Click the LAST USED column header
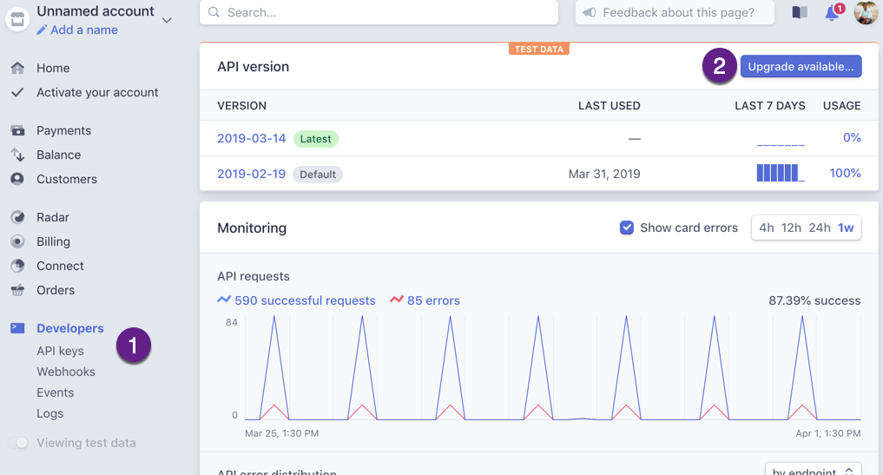This screenshot has height=475, width=883. (610, 106)
